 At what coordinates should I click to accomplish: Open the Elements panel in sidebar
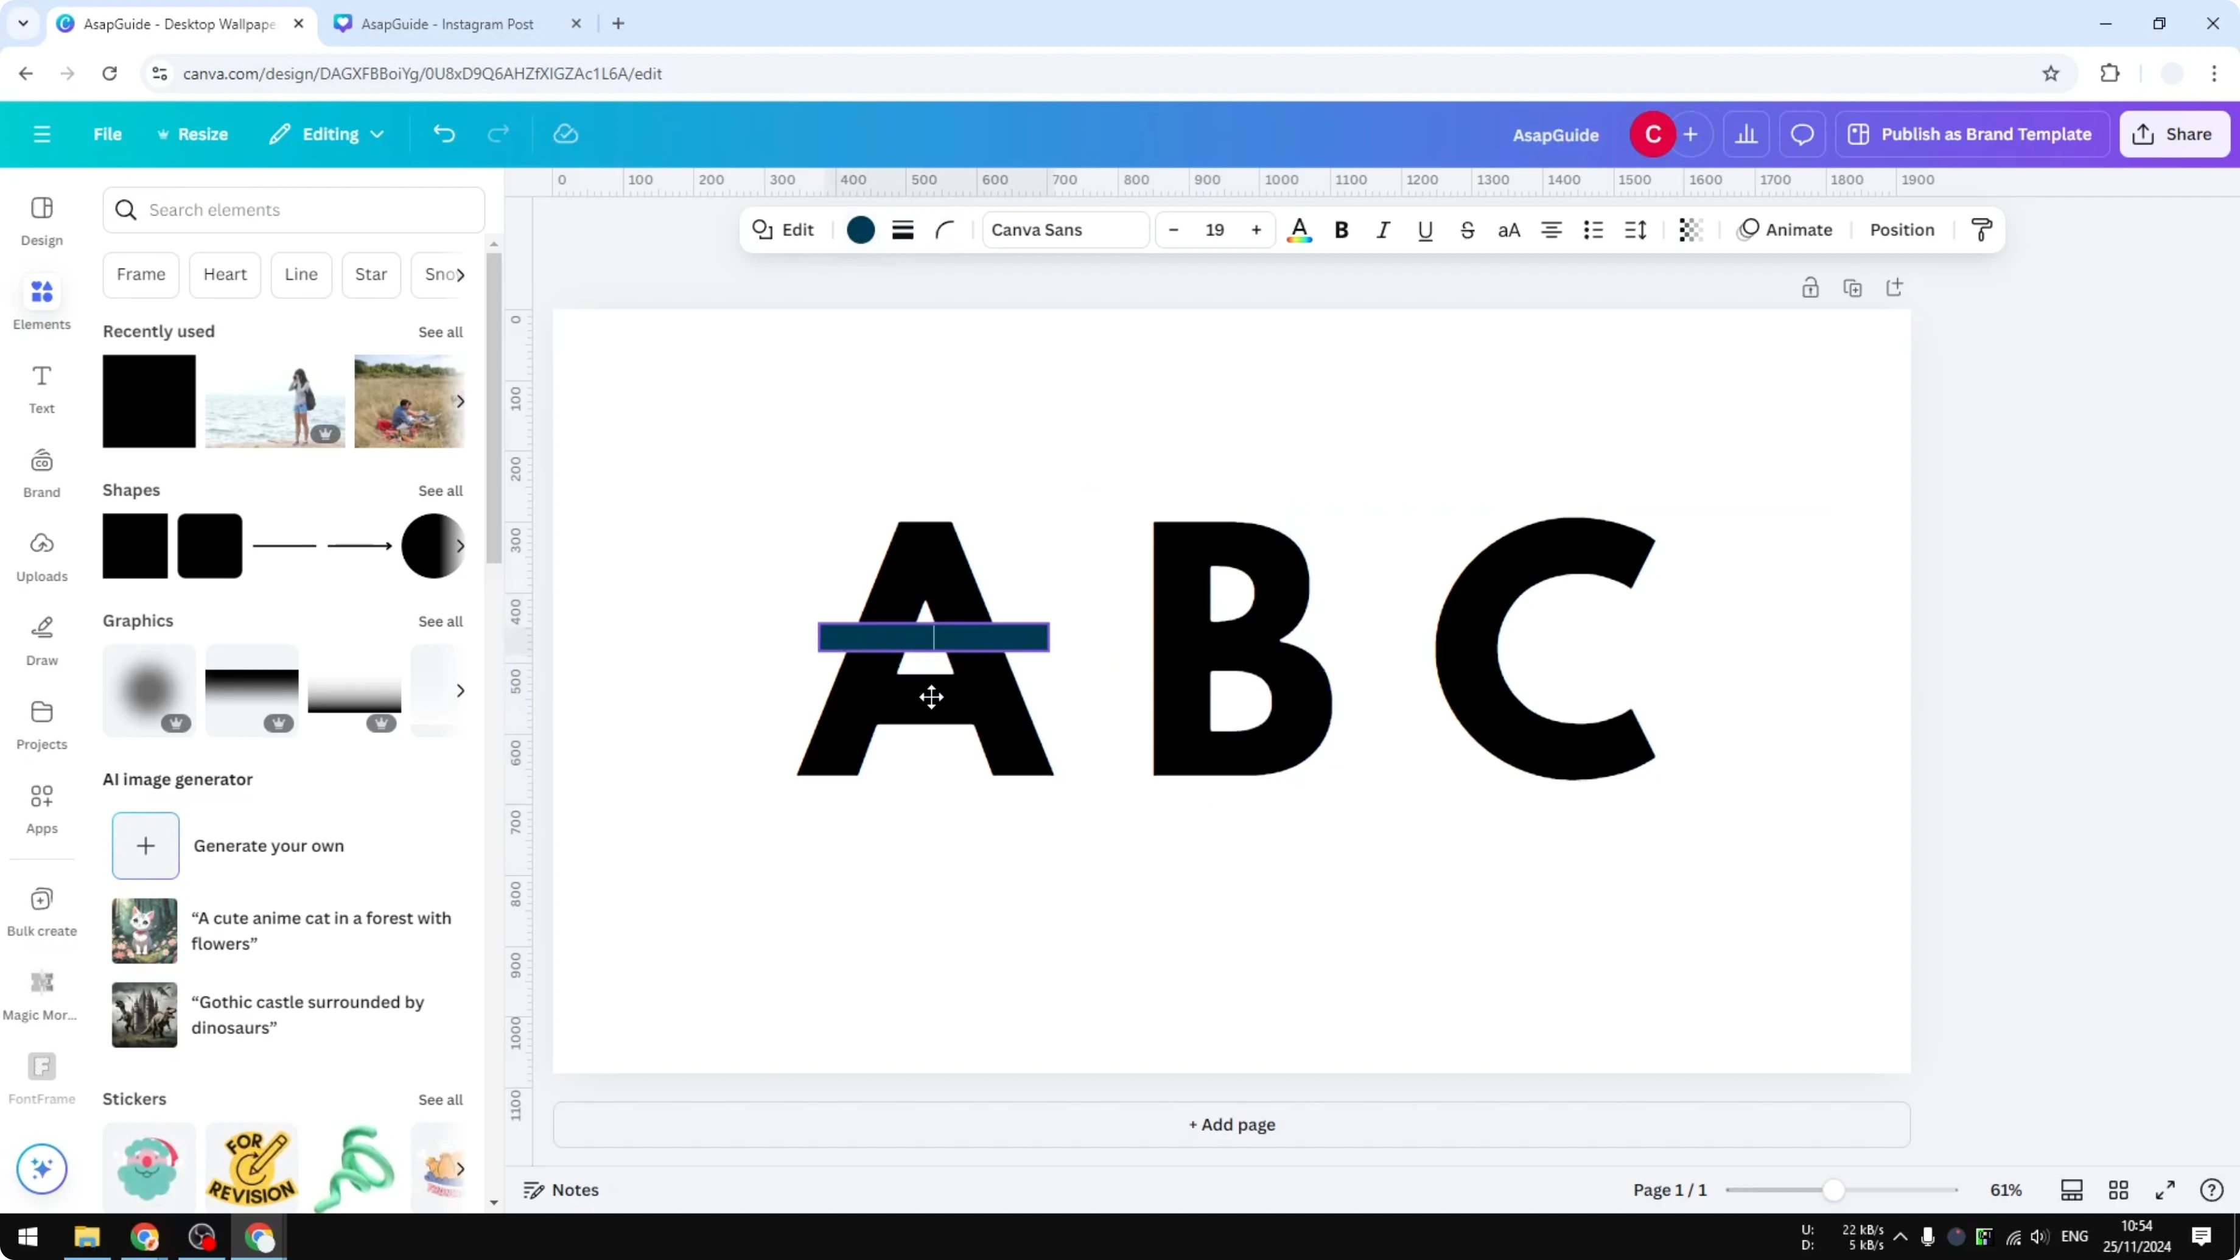point(41,303)
